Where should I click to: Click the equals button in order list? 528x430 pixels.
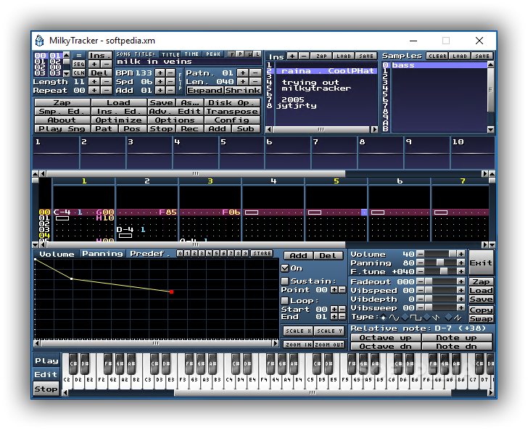coord(79,55)
